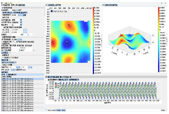Viewport: 169px width, 114px height.
Task: Click the plus stepper next to the 0.001 value
Action: (x=21, y=15)
